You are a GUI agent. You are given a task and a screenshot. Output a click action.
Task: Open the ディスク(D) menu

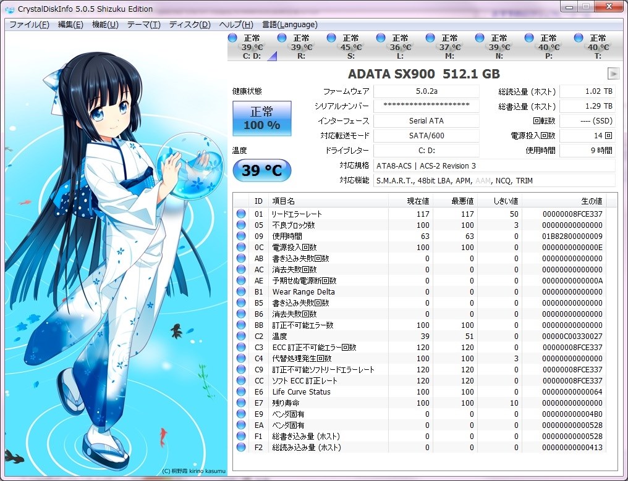coord(190,25)
